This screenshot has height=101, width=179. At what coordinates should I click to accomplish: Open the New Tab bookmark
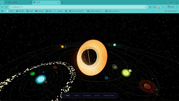(x=20, y=11)
